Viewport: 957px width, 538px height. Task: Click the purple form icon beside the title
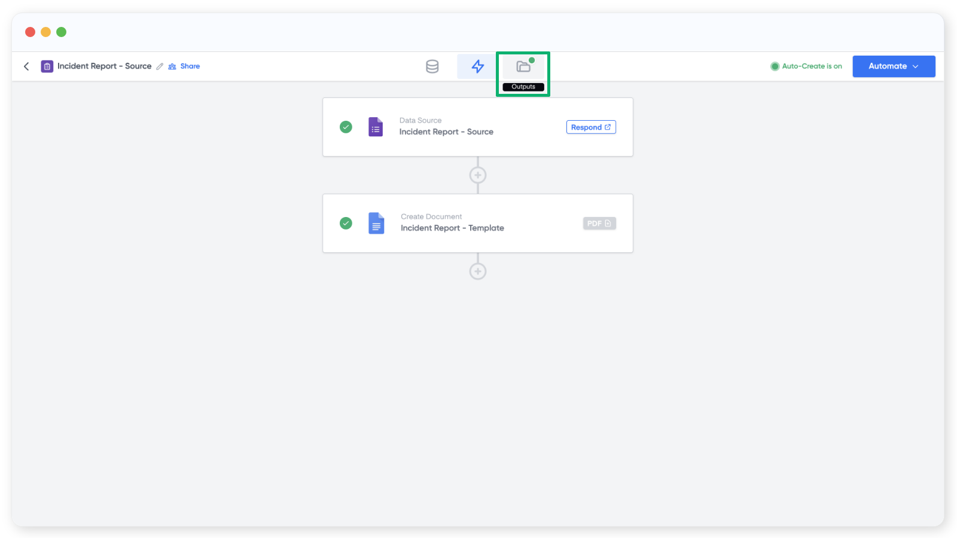pyautogui.click(x=47, y=66)
